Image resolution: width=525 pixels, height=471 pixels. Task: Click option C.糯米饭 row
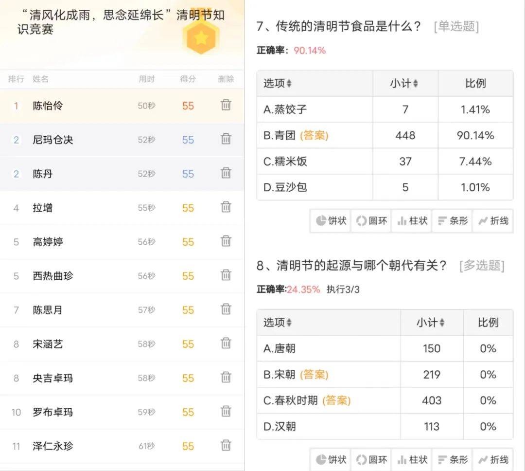pyautogui.click(x=385, y=161)
